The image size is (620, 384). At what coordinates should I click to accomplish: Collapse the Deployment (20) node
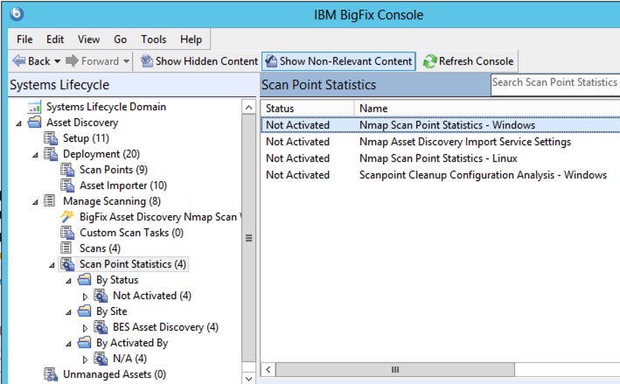tap(36, 154)
